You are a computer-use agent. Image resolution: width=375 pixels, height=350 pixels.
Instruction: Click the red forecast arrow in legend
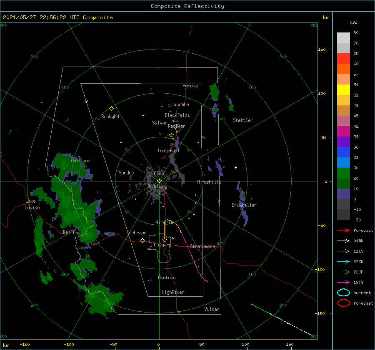click(x=343, y=230)
